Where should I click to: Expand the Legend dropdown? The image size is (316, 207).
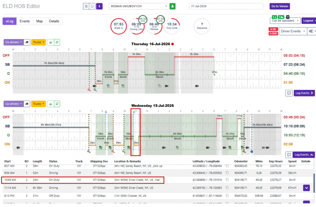coord(309,21)
